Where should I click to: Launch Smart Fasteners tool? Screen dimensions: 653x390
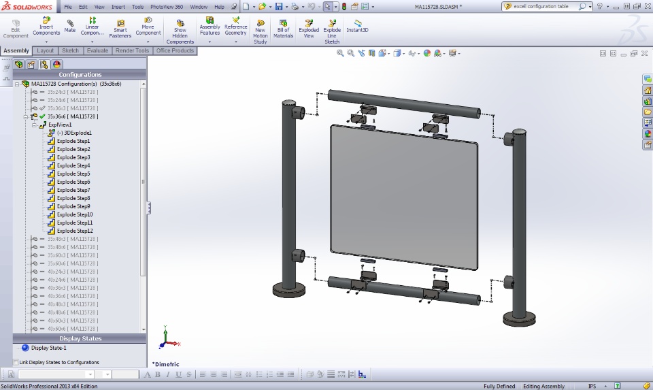click(120, 29)
